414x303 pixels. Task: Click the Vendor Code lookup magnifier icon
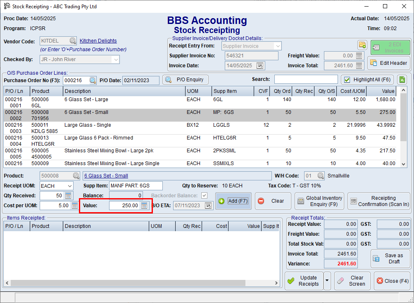pyautogui.click(x=73, y=41)
